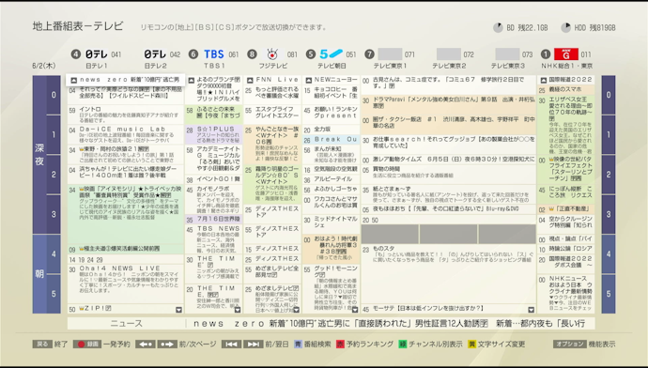Select hour 4 on the left time bar
Screen dimensions: 648x368
tap(54, 254)
